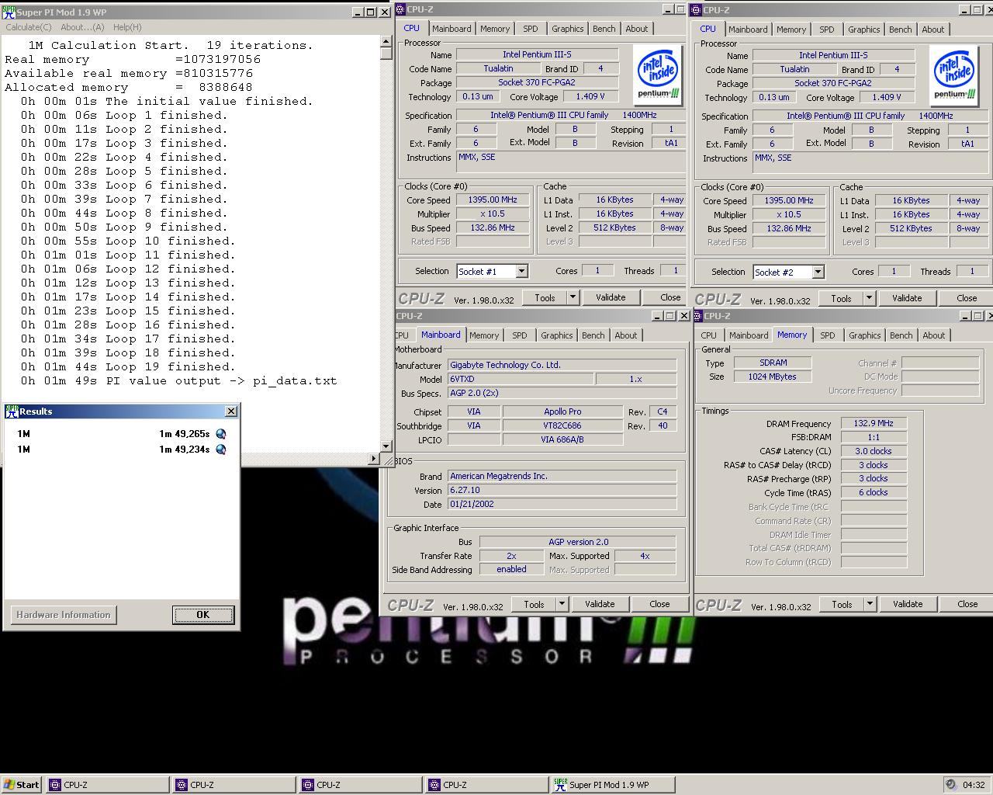
Task: Open Bench tab in Socket #1 CPU-Z
Action: pos(604,29)
